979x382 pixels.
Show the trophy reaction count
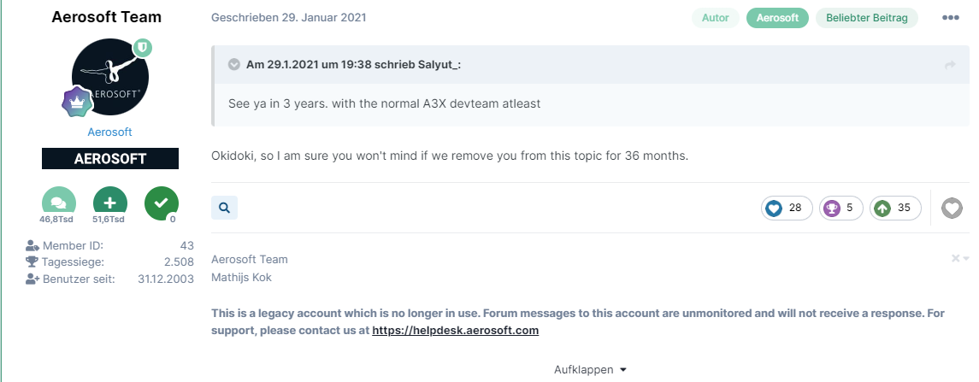(841, 208)
